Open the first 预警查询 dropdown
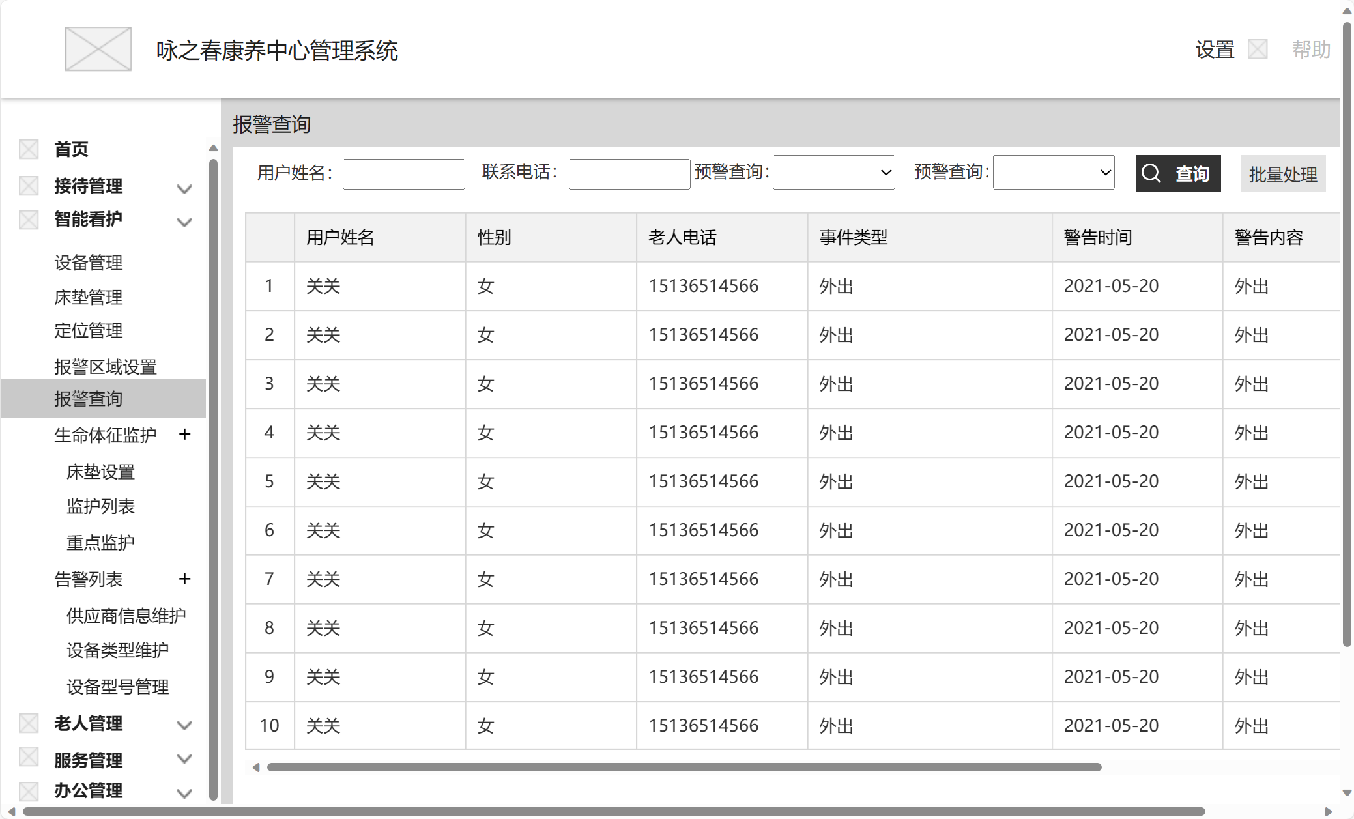The height and width of the screenshot is (819, 1354). pos(833,173)
